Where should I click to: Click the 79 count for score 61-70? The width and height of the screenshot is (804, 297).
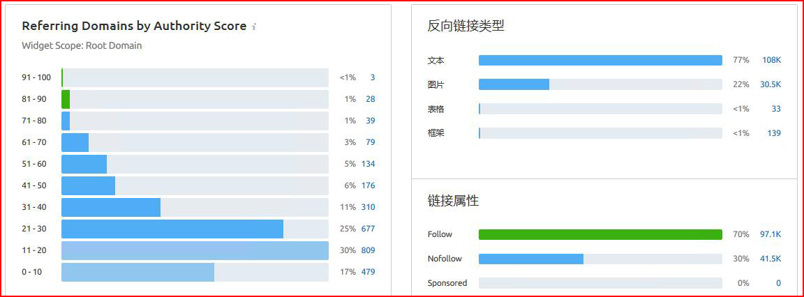[370, 142]
